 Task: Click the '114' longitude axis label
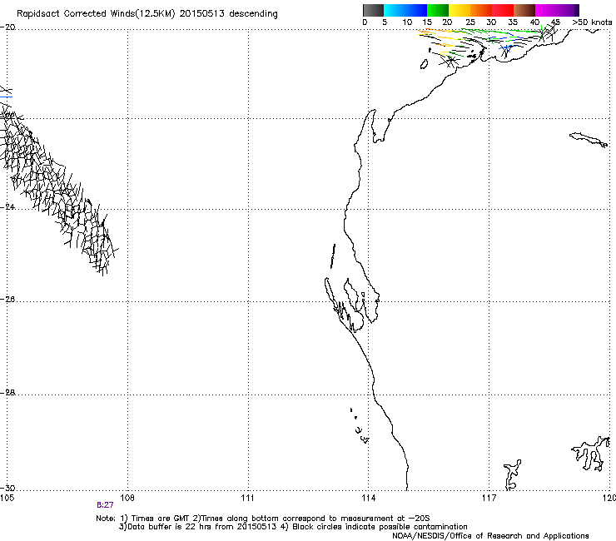368,499
